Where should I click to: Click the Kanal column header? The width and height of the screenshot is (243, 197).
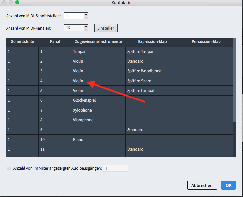click(55, 42)
